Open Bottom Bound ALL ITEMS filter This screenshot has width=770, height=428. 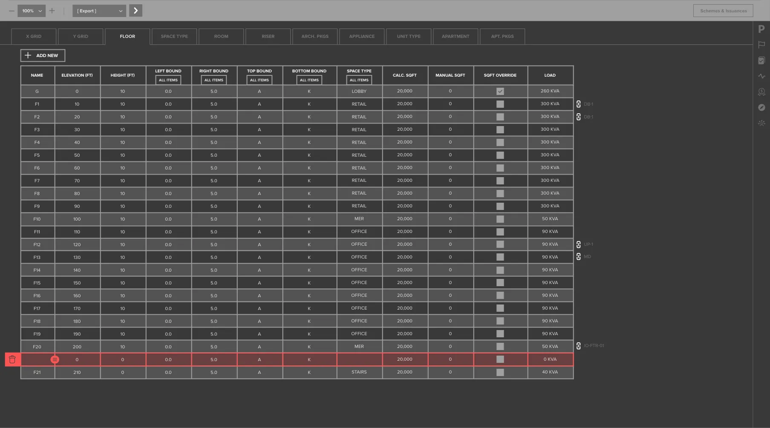(309, 80)
